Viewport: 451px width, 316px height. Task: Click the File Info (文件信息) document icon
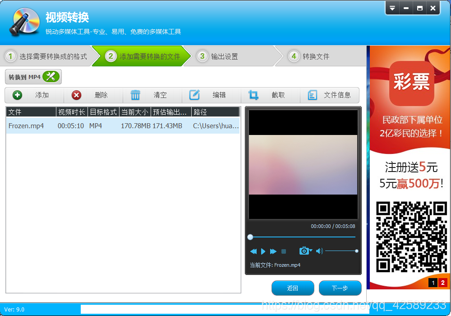click(x=313, y=95)
